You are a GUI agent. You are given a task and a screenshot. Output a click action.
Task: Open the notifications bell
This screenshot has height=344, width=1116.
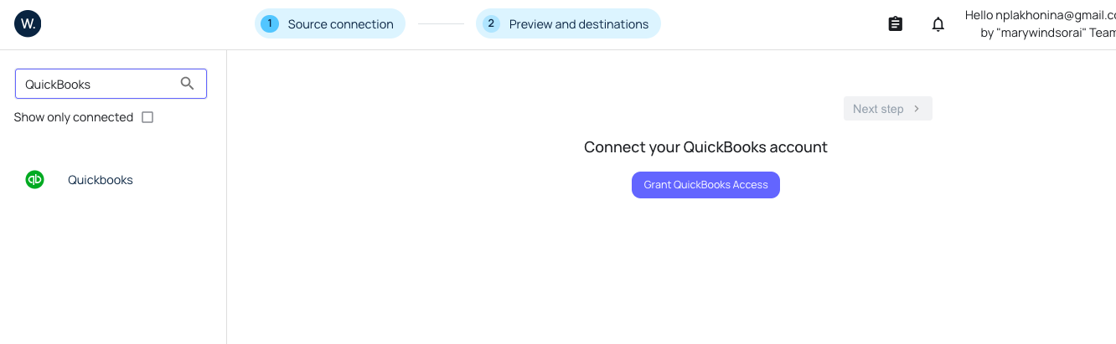[x=938, y=24]
